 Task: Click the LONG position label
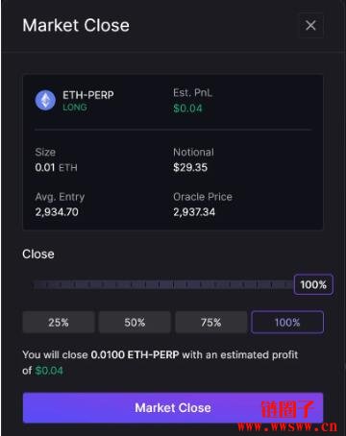point(75,108)
